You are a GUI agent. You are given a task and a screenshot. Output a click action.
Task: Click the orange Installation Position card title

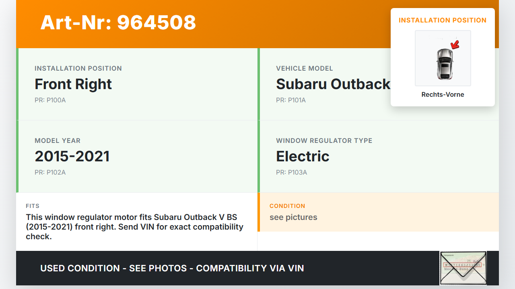[x=443, y=20]
